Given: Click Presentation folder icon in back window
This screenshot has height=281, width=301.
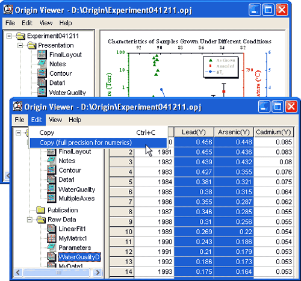Looking at the screenshot, I should pos(32,45).
